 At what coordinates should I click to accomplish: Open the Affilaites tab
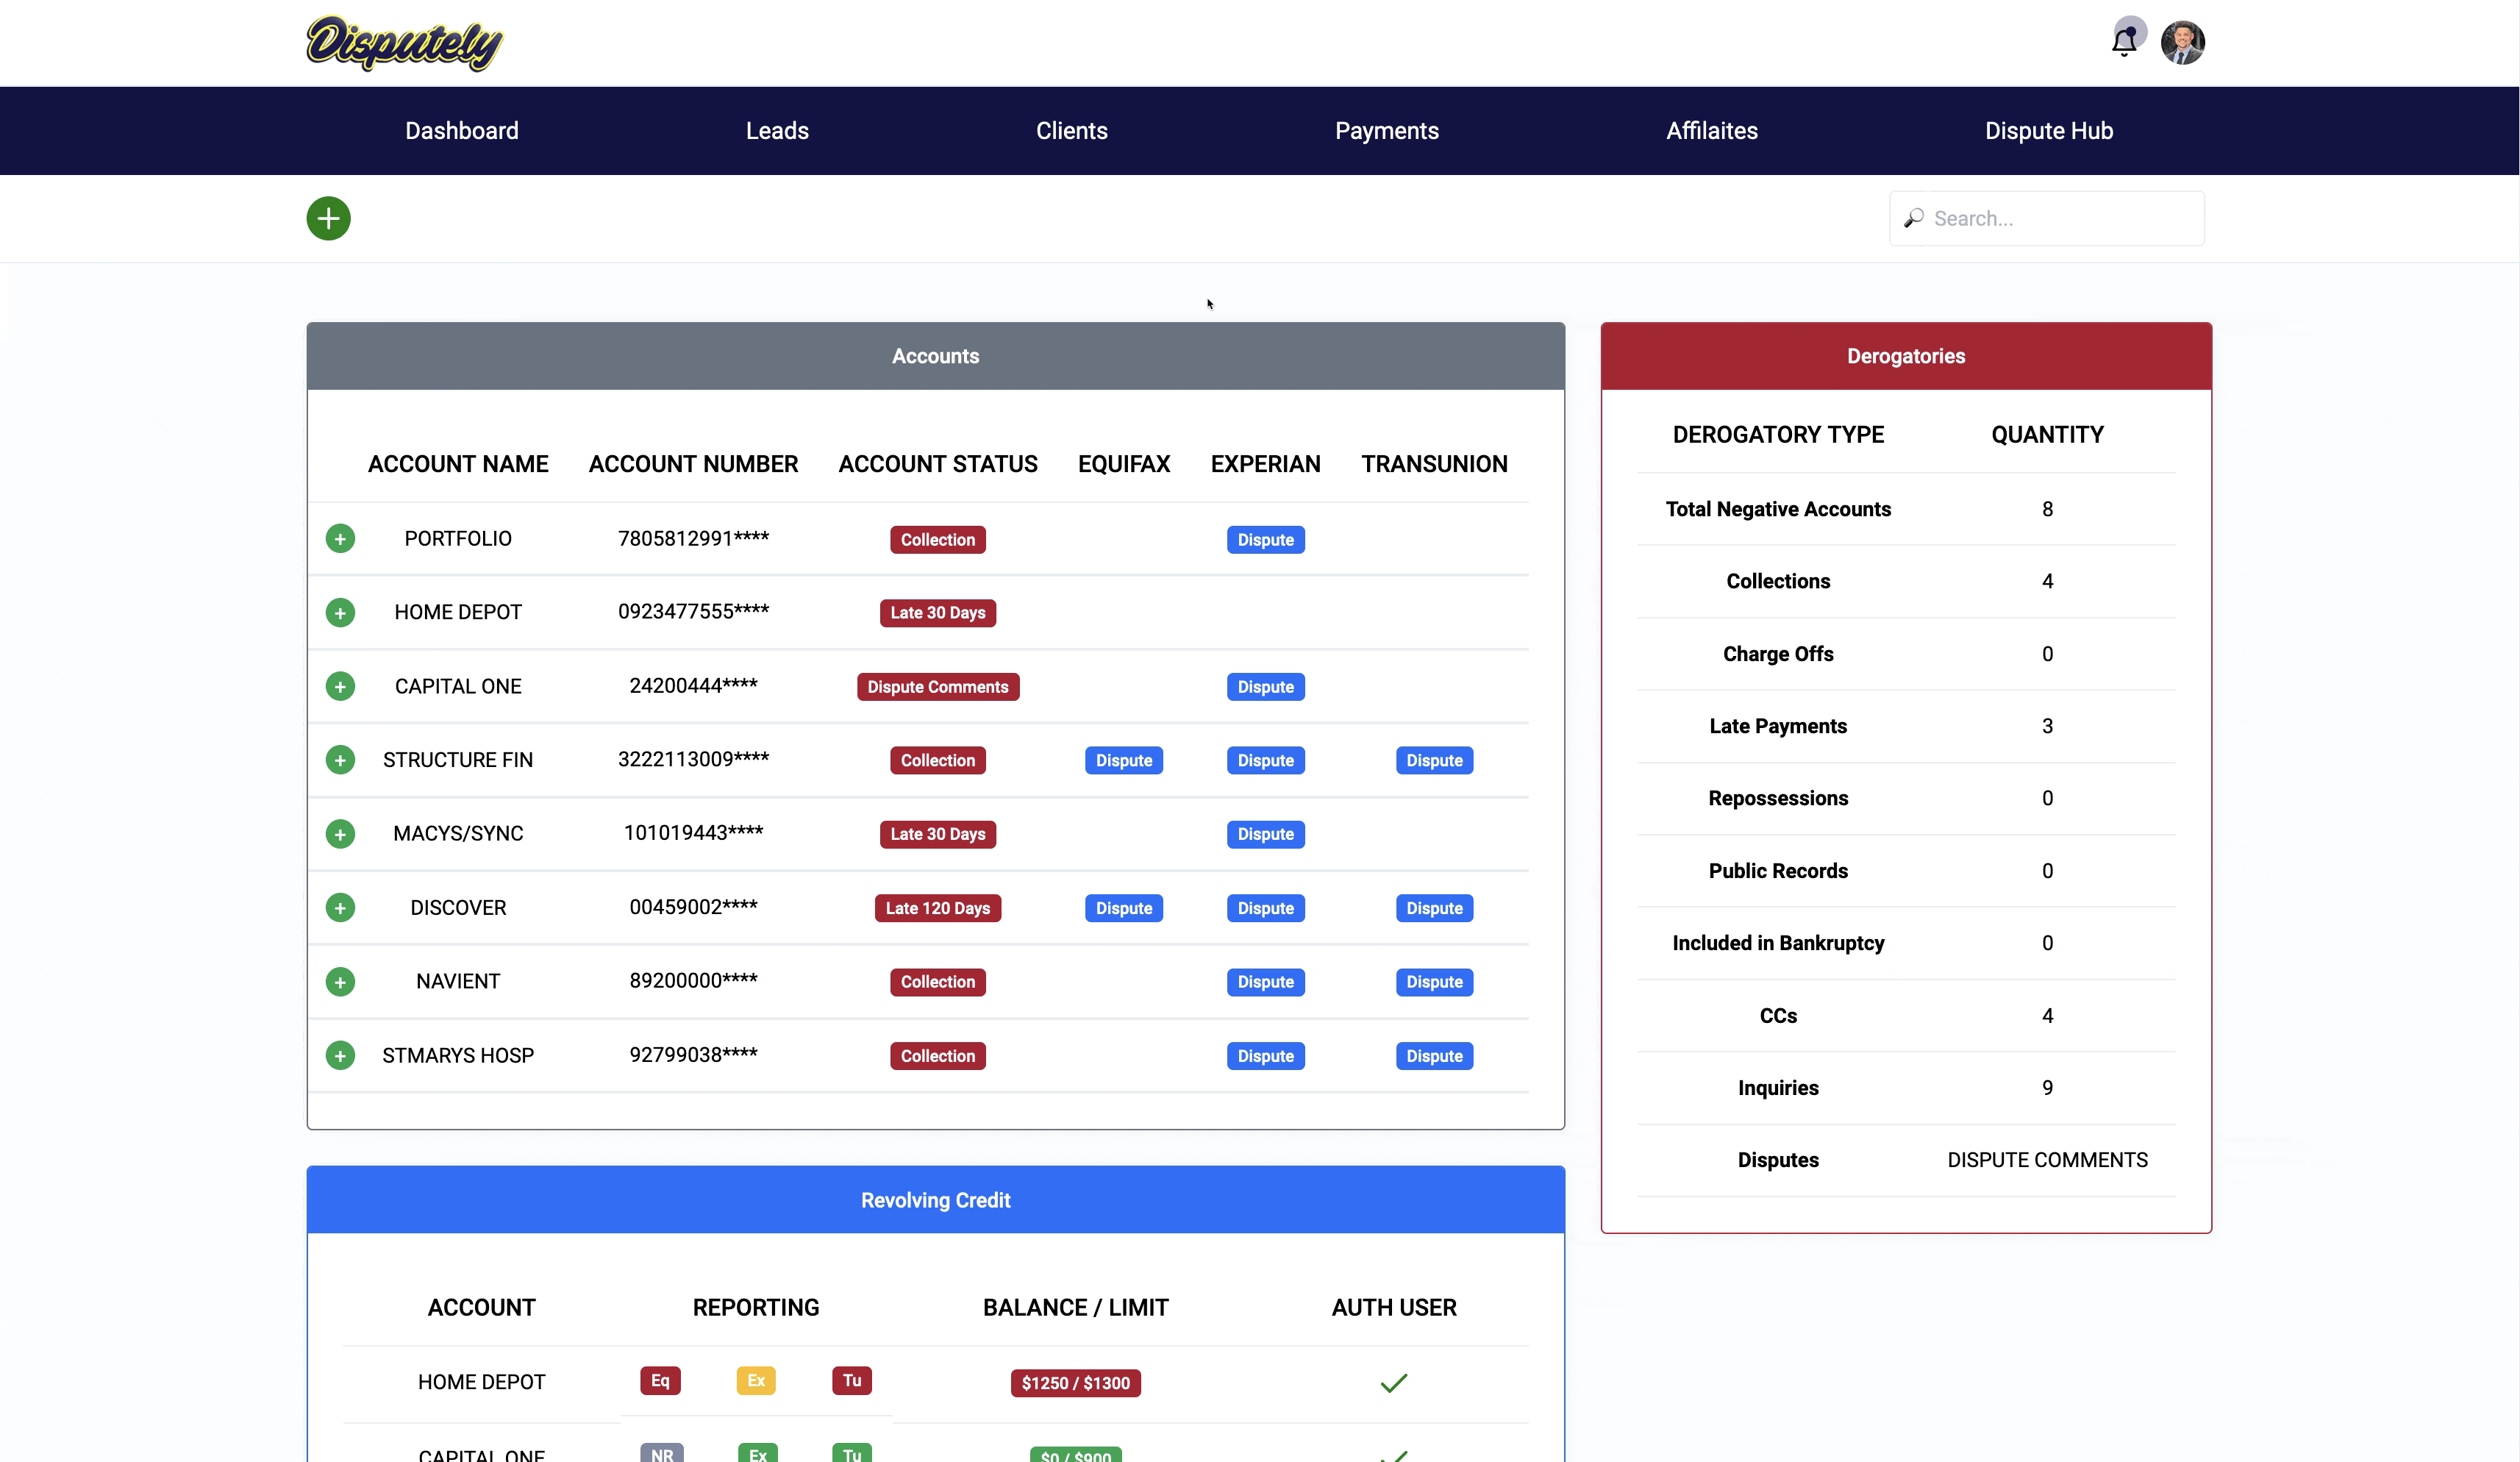[1711, 131]
